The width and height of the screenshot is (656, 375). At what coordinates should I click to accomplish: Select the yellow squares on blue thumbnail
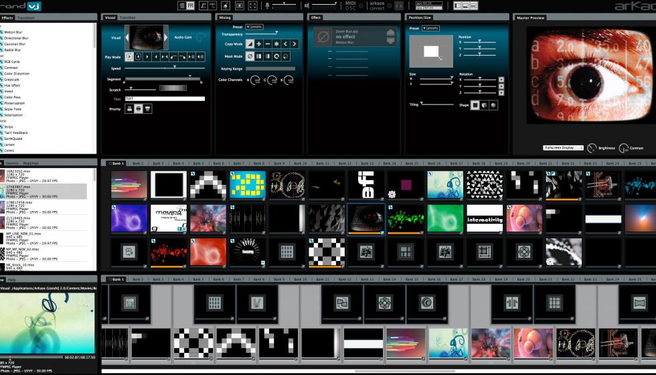(x=247, y=184)
